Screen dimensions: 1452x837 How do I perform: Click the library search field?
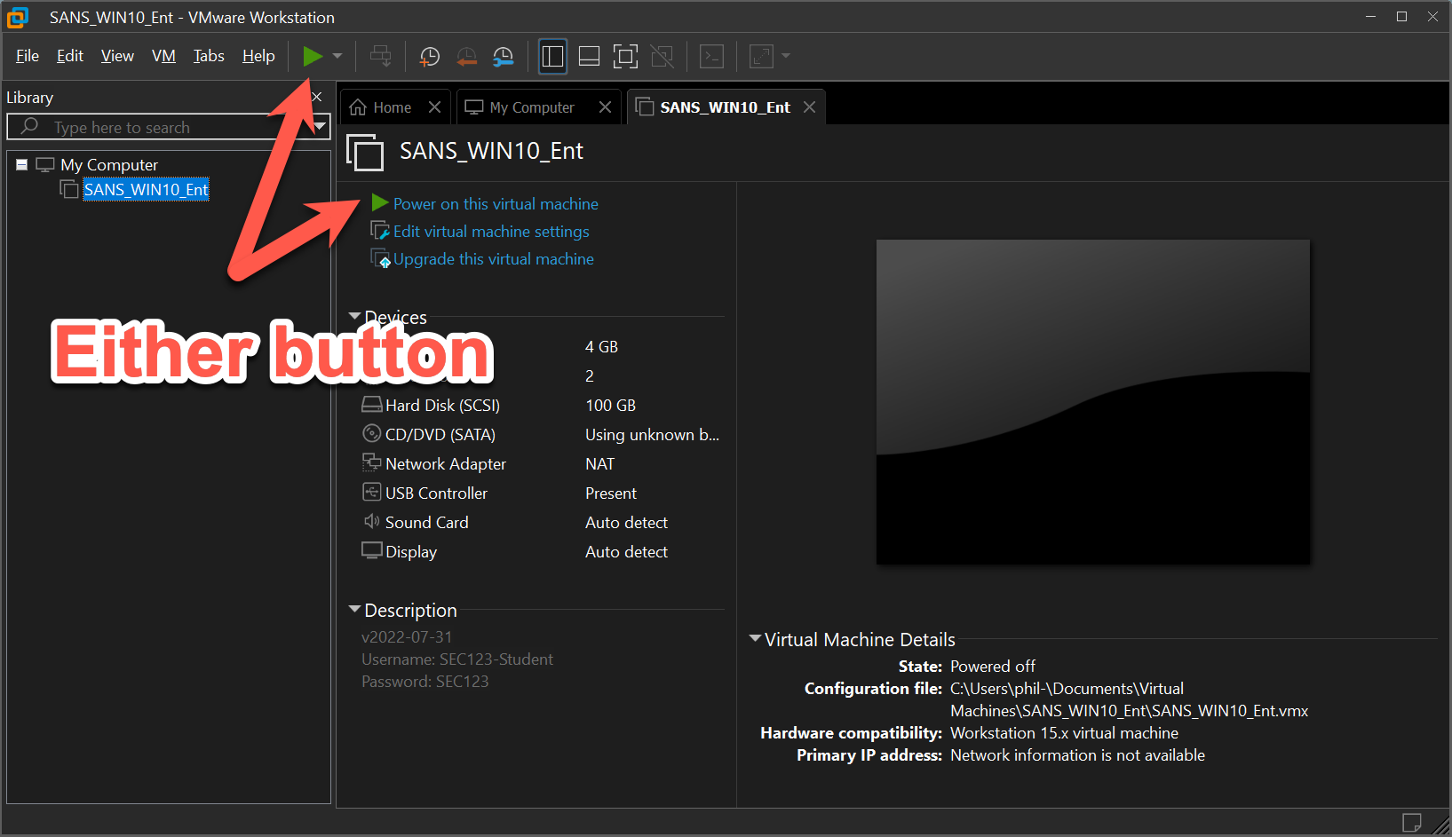[x=169, y=127]
